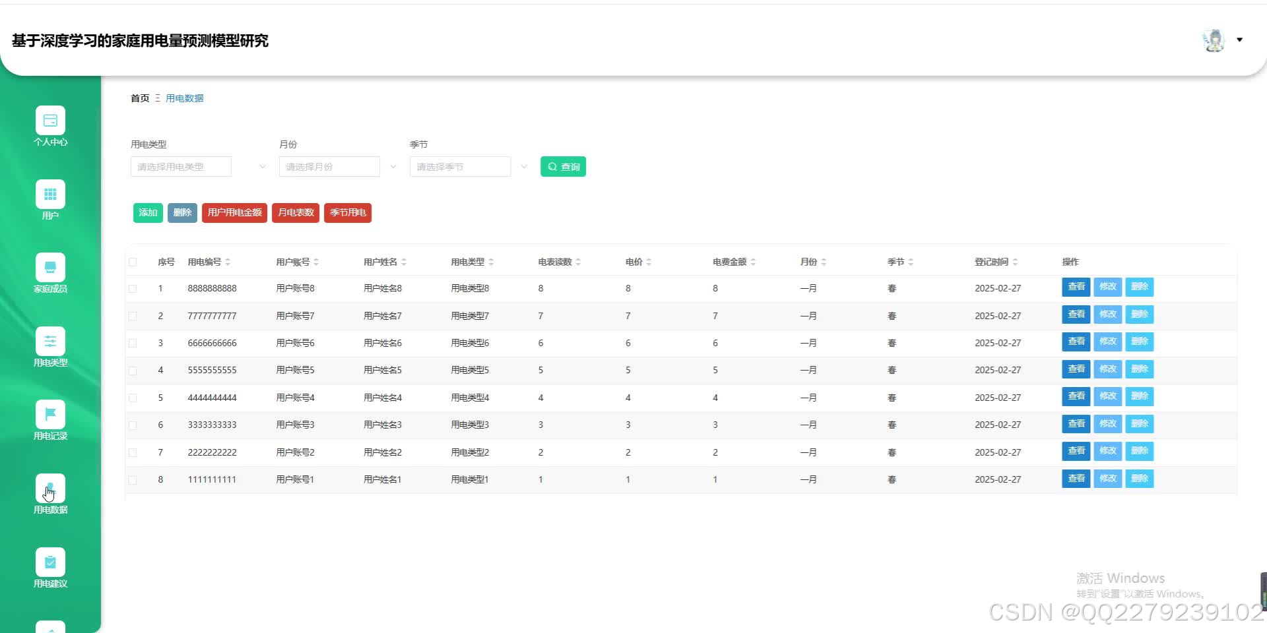Check the row with 2222222222

point(133,452)
